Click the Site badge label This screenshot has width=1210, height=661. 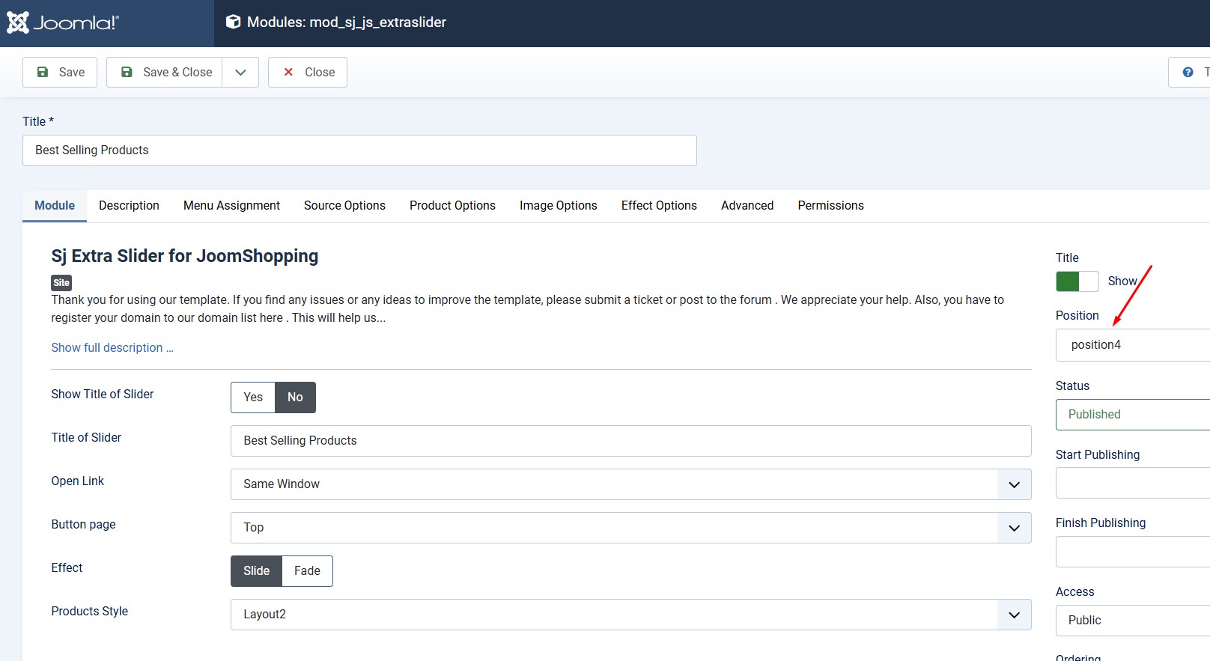pyautogui.click(x=61, y=282)
